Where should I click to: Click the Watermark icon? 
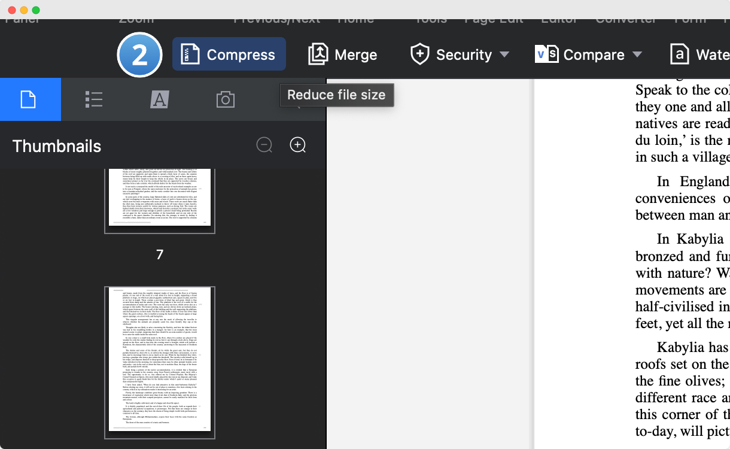679,54
